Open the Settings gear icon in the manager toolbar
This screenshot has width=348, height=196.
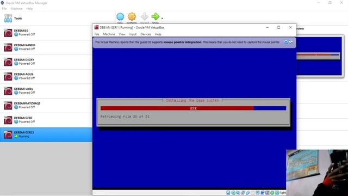132,17
